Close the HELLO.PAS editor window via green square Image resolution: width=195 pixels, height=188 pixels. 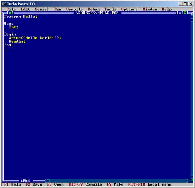click(10, 13)
